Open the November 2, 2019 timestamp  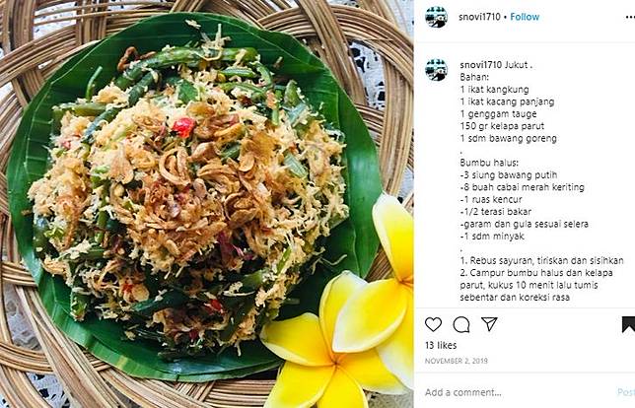coord(456,361)
